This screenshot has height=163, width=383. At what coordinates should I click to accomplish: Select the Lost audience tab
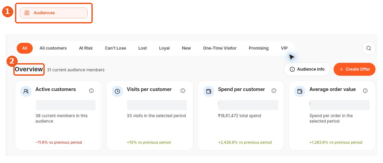(x=143, y=48)
